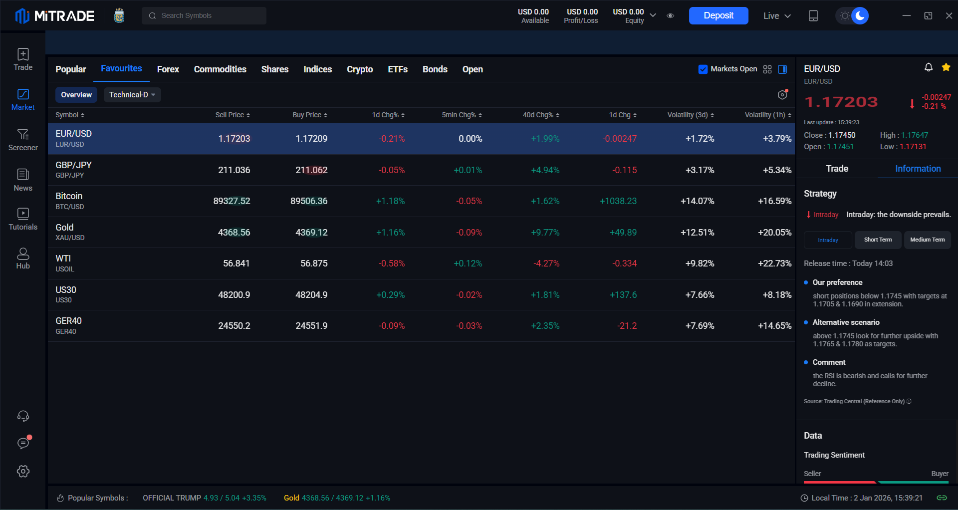
Task: Toggle the light/dark theme switch
Action: 852,16
